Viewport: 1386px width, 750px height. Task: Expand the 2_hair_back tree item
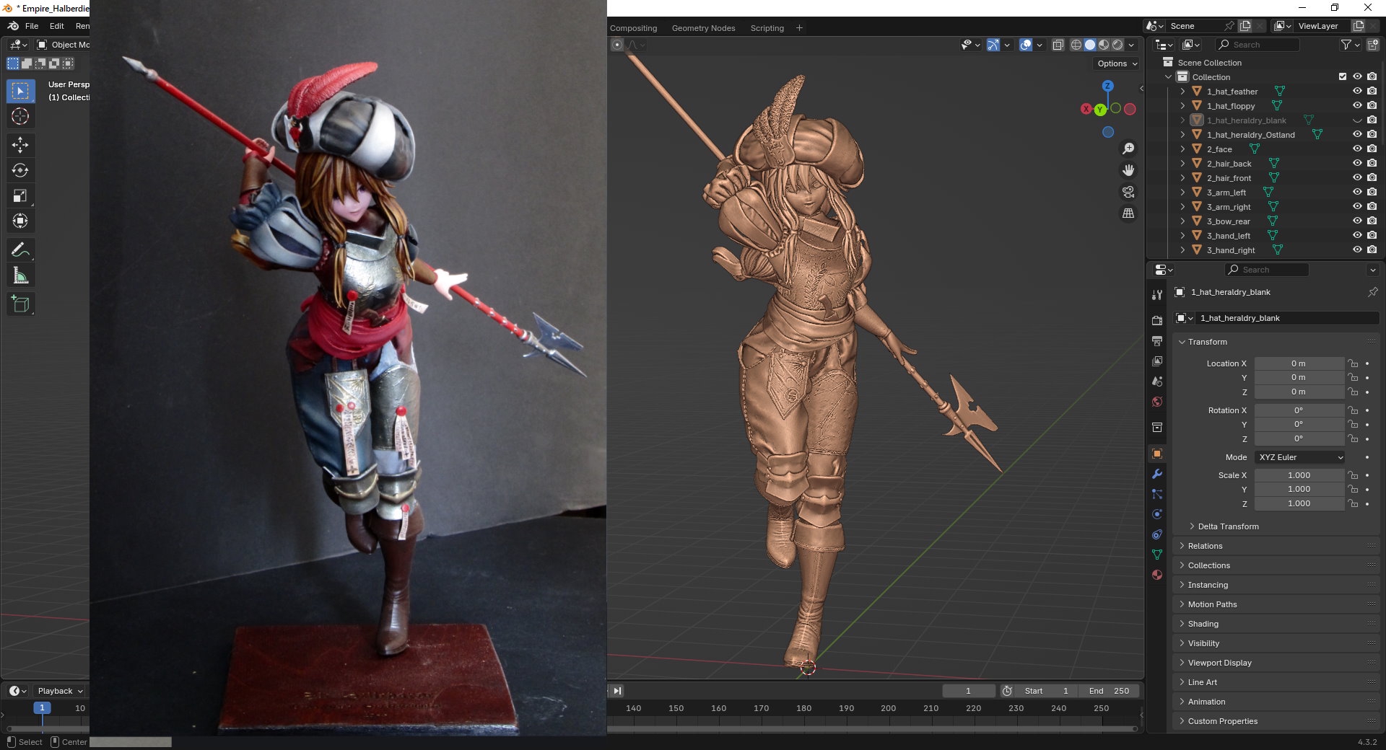[x=1182, y=164]
